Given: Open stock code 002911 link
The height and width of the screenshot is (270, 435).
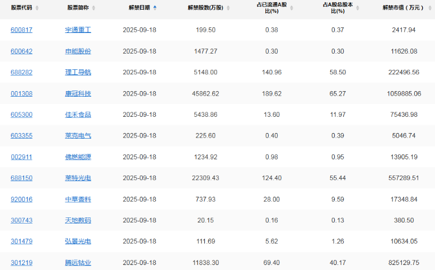Looking at the screenshot, I should [x=22, y=157].
